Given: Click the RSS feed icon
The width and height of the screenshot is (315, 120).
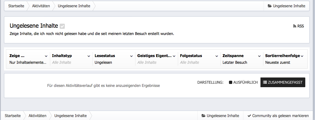Looking at the screenshot, I should (x=295, y=26).
